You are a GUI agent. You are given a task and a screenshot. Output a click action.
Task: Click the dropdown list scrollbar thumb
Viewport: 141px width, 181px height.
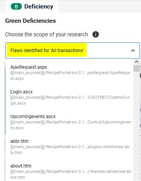tap(136, 68)
